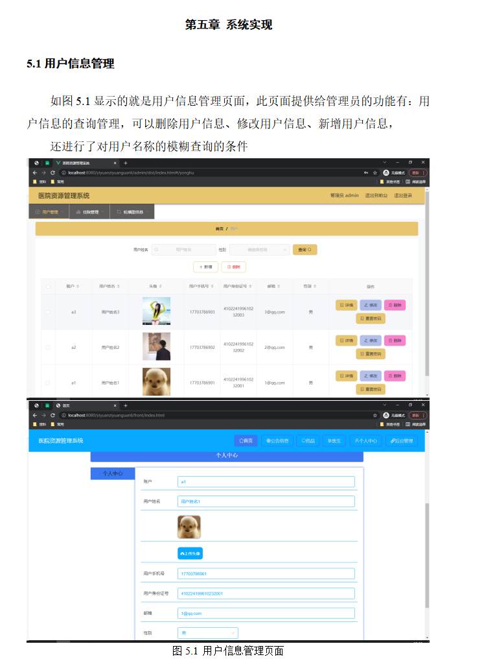Open the 后台管理 nav tab
Image resolution: width=484 pixels, height=670 pixels.
point(401,441)
